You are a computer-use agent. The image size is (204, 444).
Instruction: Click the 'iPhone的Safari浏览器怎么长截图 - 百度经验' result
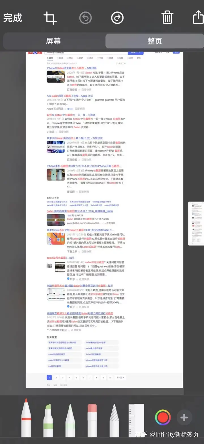[x=72, y=68]
